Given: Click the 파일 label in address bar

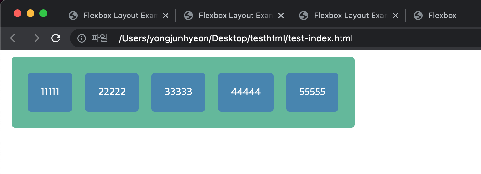Looking at the screenshot, I should point(99,38).
